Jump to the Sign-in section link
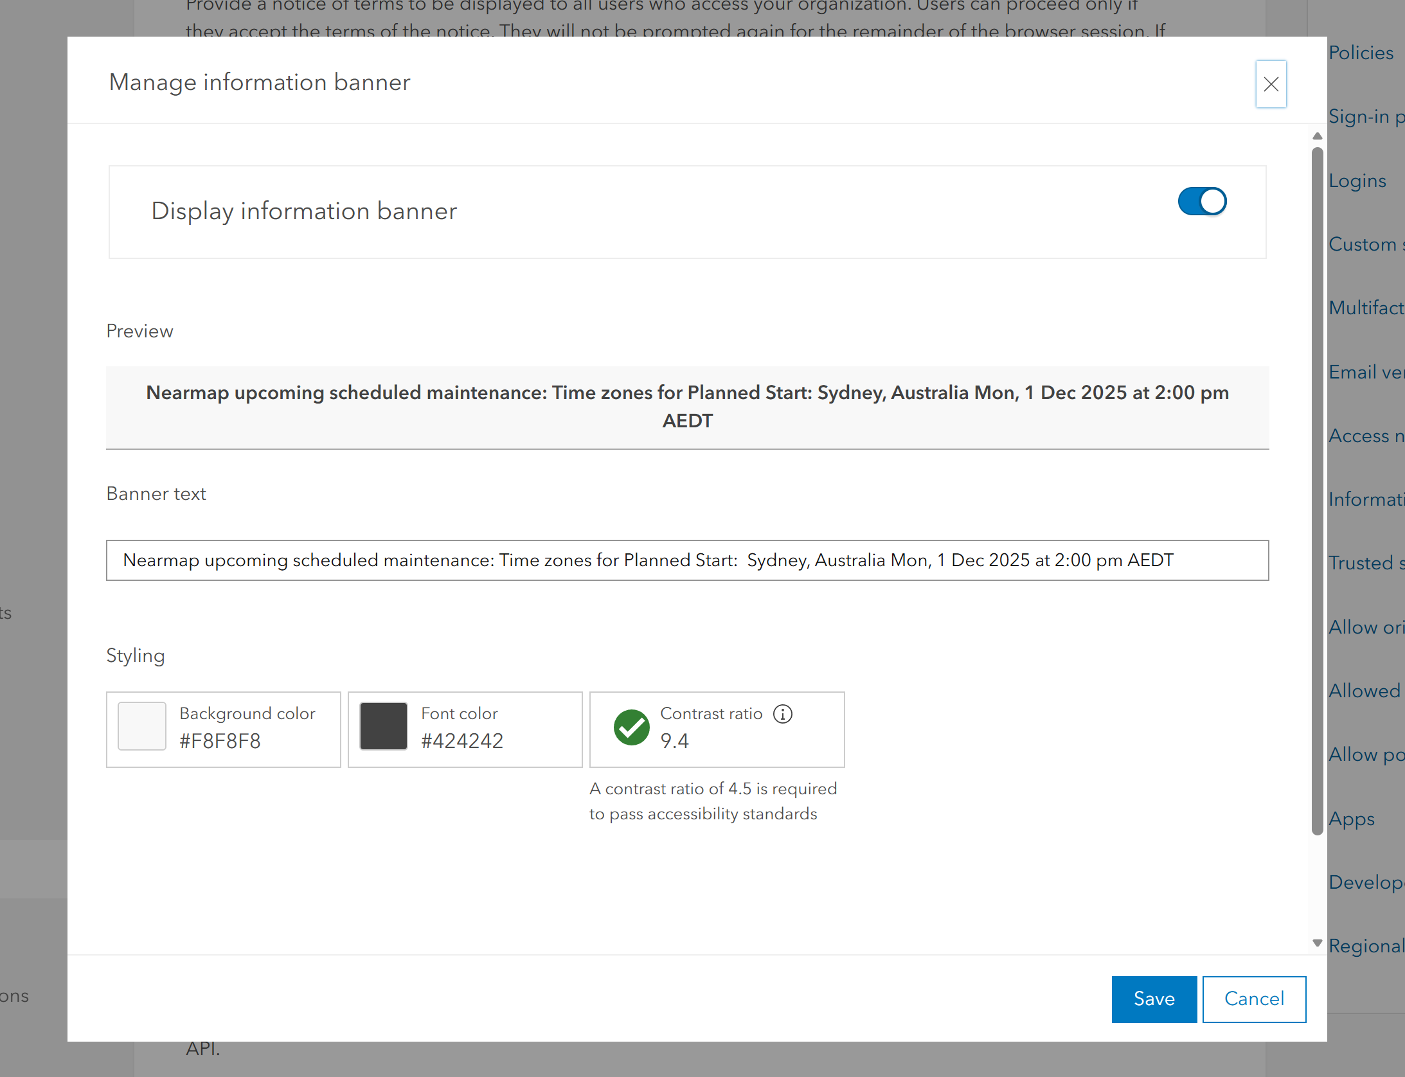 pos(1366,117)
